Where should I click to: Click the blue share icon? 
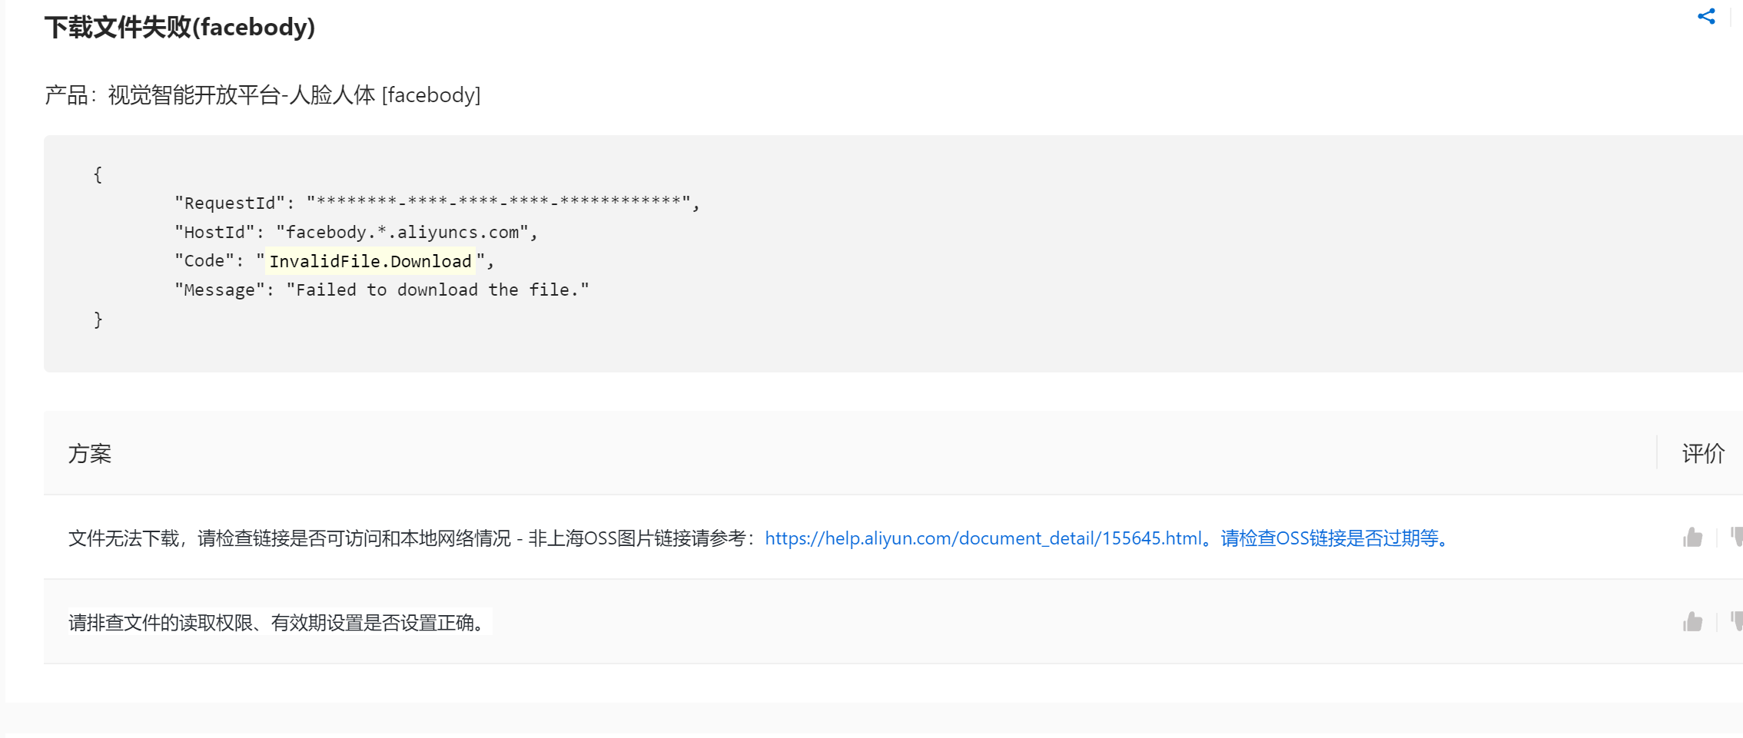tap(1706, 16)
